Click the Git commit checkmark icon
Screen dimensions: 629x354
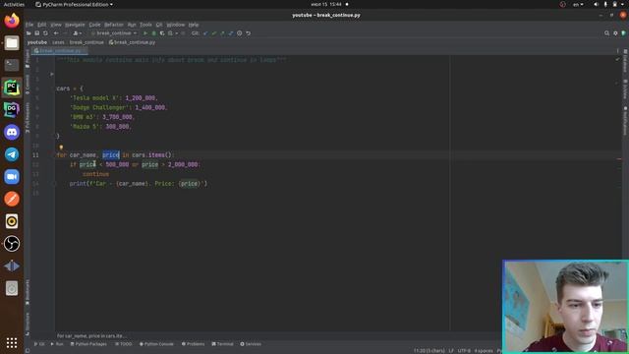[214, 33]
